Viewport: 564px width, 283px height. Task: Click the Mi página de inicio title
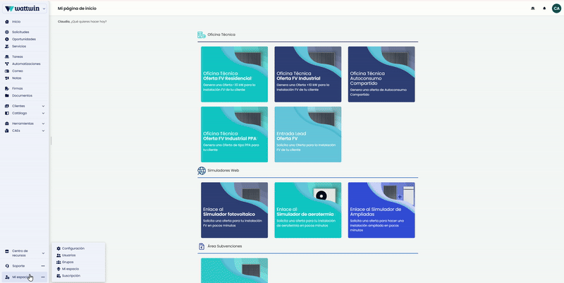(77, 8)
